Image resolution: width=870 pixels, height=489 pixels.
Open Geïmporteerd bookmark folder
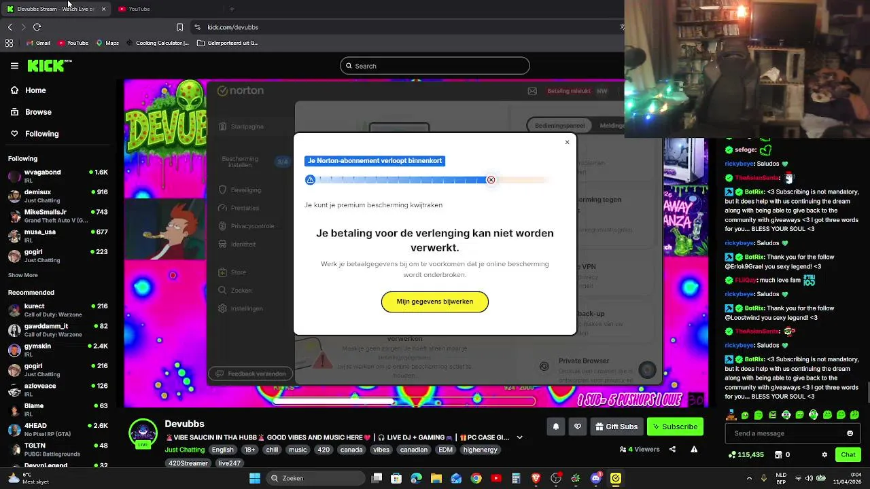tap(228, 43)
